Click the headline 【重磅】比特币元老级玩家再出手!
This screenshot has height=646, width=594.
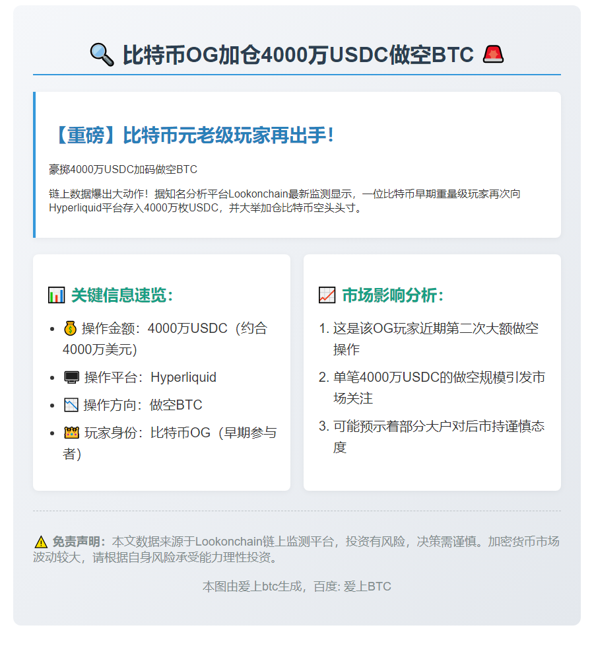click(191, 136)
